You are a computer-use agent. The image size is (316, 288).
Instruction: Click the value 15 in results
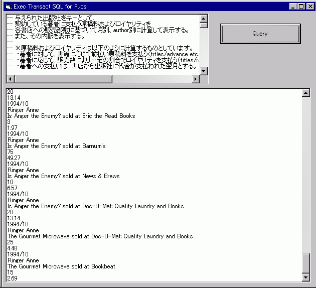click(10, 272)
